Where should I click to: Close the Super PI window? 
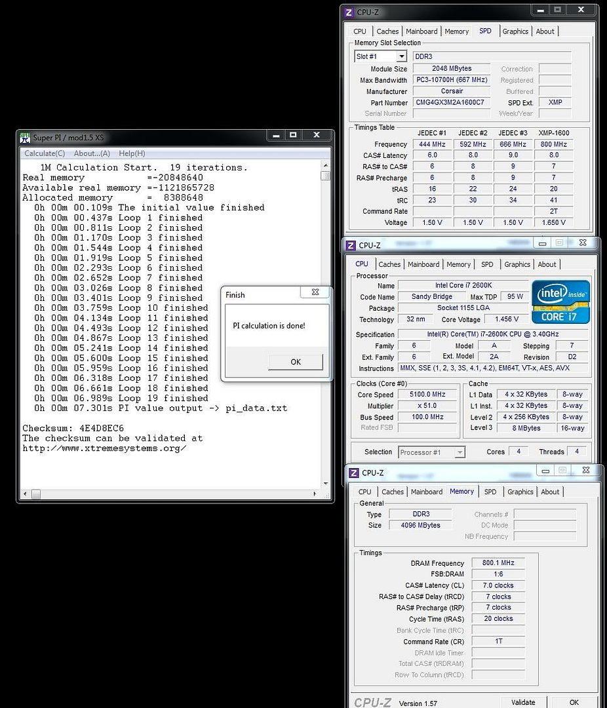click(x=317, y=135)
